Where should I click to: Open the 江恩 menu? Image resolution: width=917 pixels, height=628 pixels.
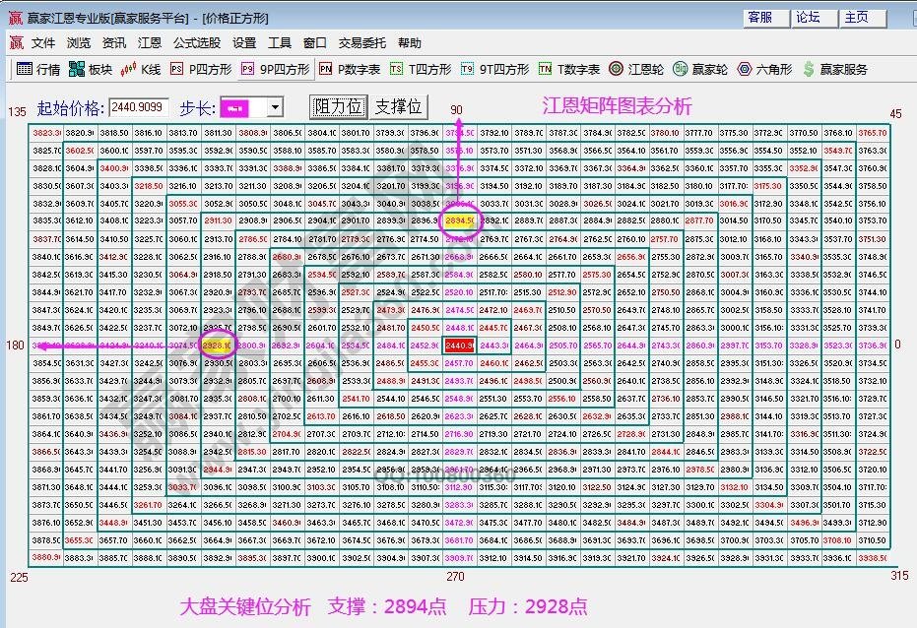click(x=149, y=42)
